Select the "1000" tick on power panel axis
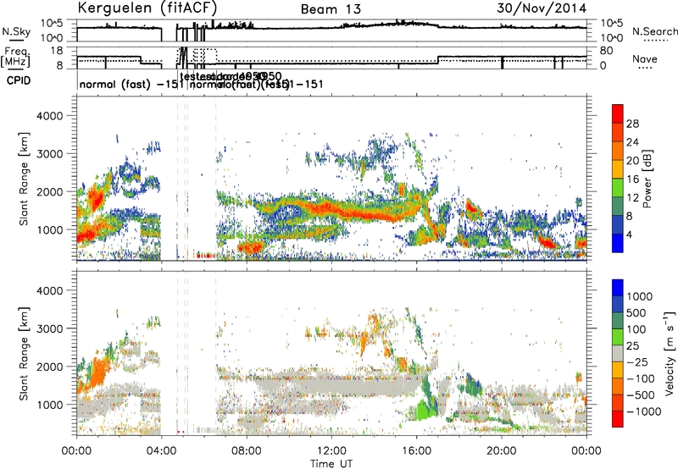678x469 pixels. [x=49, y=229]
